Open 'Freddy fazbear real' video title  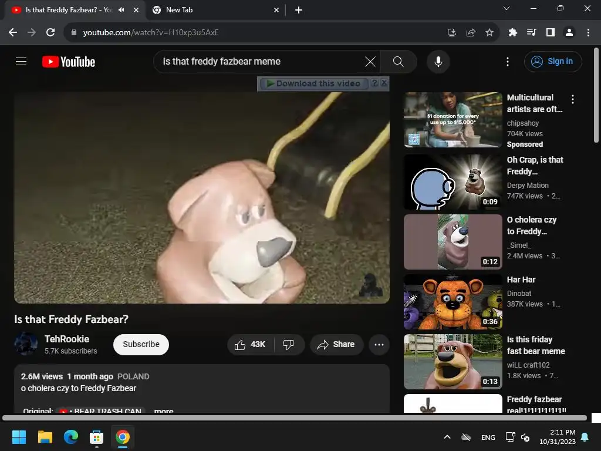click(x=536, y=404)
